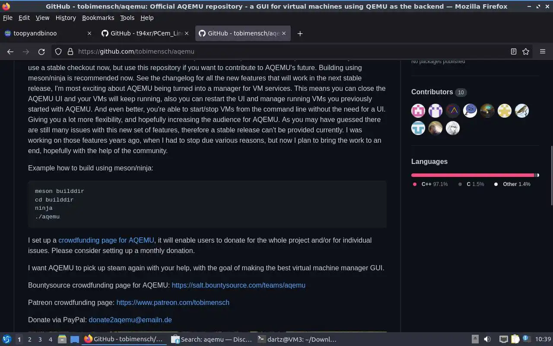The width and height of the screenshot is (553, 346).
Task: Open the update notifier tray icon
Action: pos(526,339)
